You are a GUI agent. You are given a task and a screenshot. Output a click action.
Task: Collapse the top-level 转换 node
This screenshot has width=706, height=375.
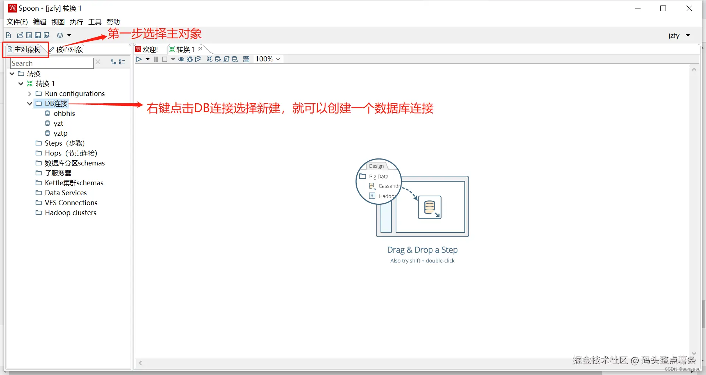12,74
